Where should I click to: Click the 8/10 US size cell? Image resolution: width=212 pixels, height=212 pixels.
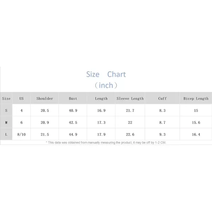(22, 135)
